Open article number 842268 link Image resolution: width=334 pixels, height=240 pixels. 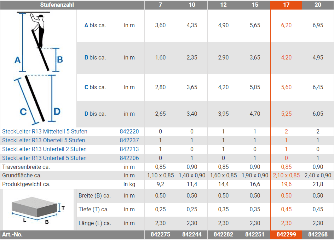[318, 234]
